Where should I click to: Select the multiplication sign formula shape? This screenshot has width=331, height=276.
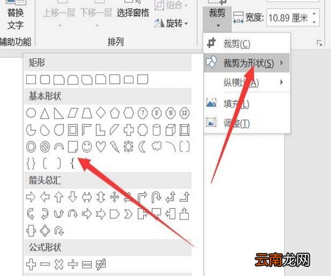59,265
